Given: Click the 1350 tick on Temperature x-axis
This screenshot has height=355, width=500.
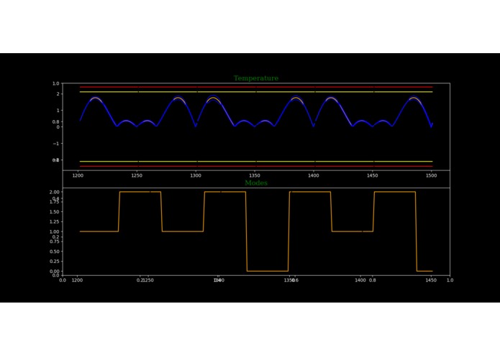Looking at the screenshot, I should 255,176.
